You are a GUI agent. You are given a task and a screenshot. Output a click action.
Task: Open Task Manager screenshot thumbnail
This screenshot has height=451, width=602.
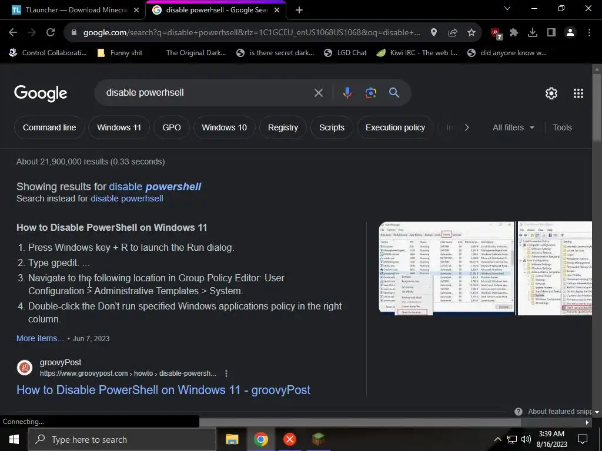pyautogui.click(x=447, y=268)
